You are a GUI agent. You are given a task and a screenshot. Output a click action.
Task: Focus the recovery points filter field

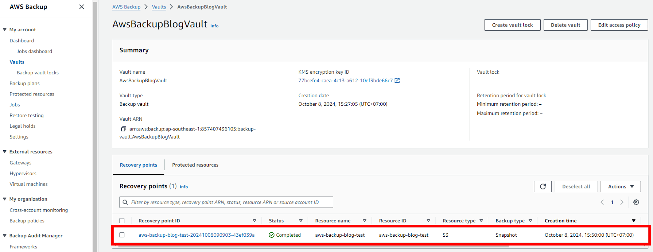coord(226,202)
